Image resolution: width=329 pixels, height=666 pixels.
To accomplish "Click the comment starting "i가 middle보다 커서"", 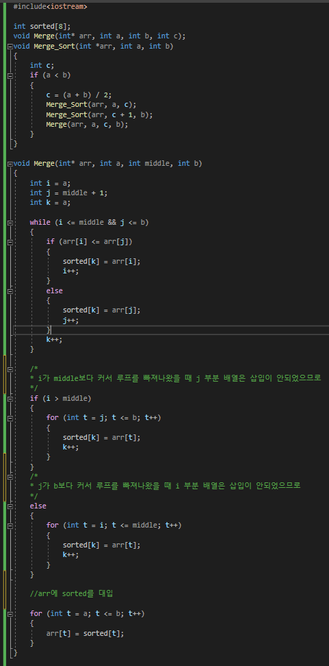I will 175,378.
